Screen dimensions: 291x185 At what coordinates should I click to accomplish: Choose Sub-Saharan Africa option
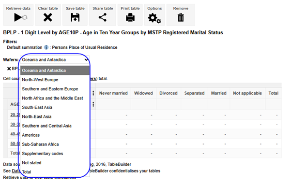tap(55, 144)
